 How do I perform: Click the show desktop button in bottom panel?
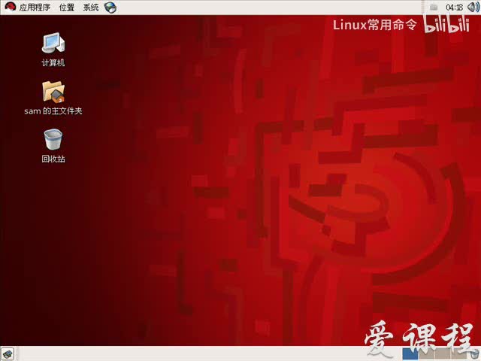coord(8,354)
